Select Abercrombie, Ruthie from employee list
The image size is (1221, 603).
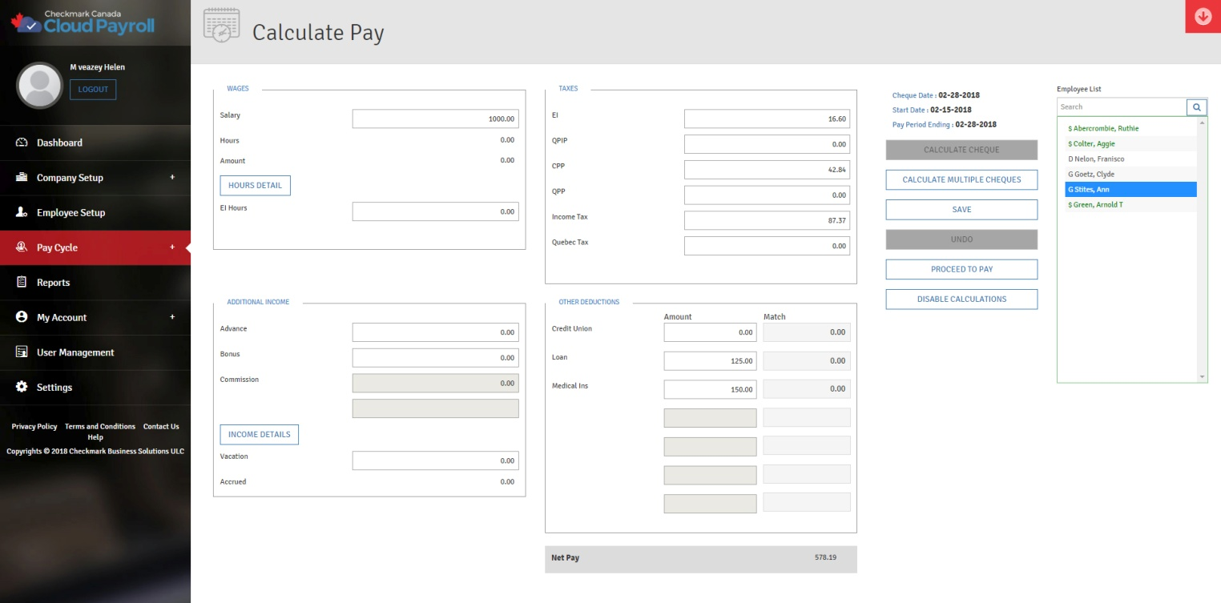coord(1106,128)
